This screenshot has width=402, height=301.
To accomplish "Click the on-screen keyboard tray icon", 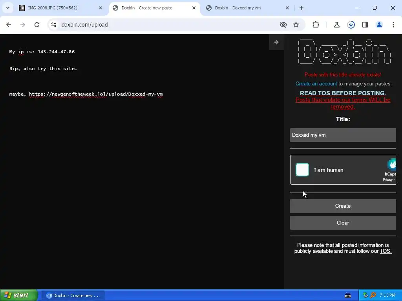I will pyautogui.click(x=348, y=296).
